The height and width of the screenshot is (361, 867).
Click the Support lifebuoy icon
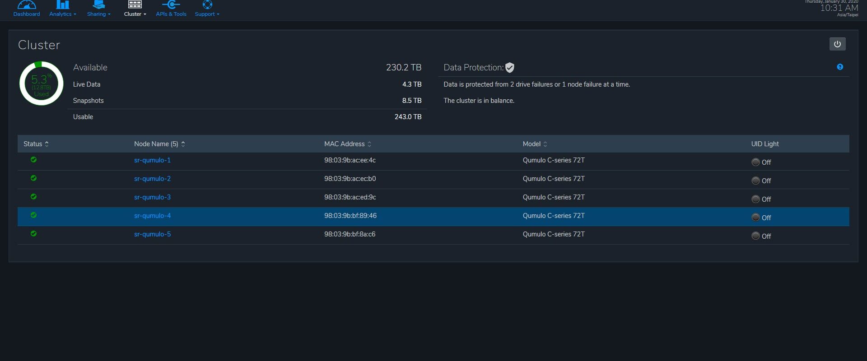[207, 5]
